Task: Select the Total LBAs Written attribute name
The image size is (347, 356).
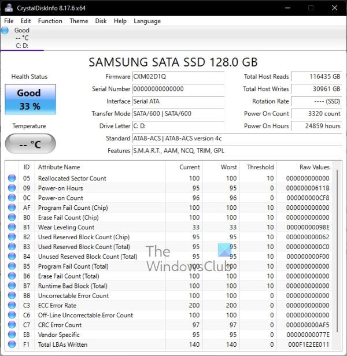Action: pyautogui.click(x=62, y=344)
